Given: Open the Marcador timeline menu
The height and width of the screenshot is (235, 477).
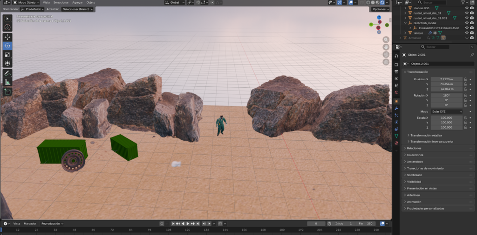Looking at the screenshot, I should (x=30, y=223).
